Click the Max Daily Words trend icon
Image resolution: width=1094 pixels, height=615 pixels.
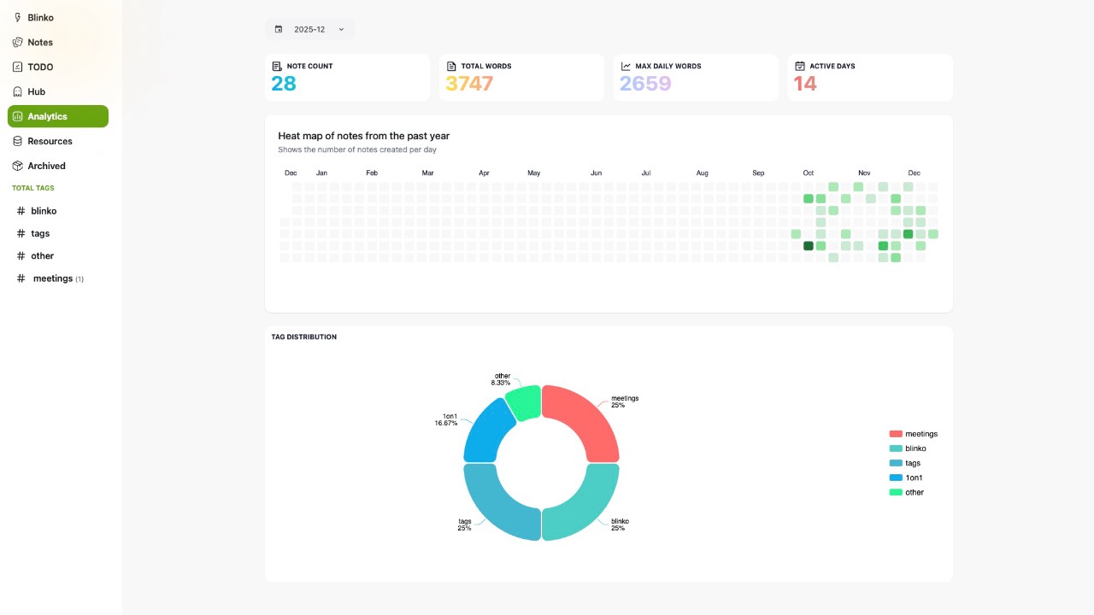coord(625,66)
